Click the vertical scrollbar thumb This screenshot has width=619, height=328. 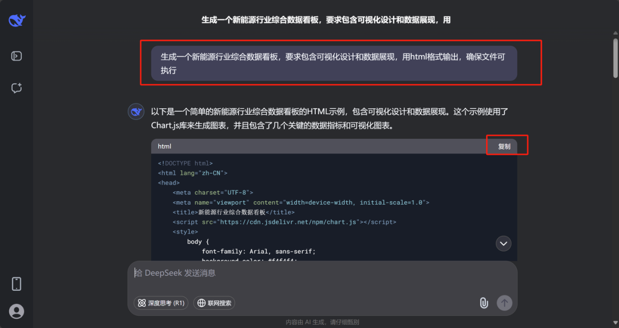click(616, 58)
